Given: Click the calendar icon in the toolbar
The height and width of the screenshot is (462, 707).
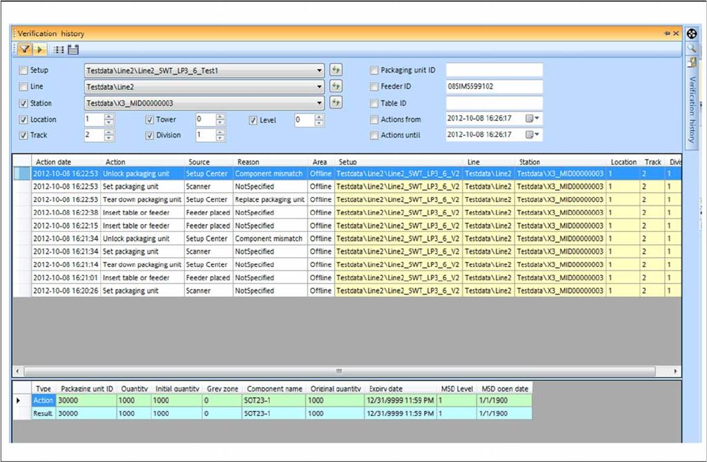Looking at the screenshot, I should pyautogui.click(x=73, y=49).
